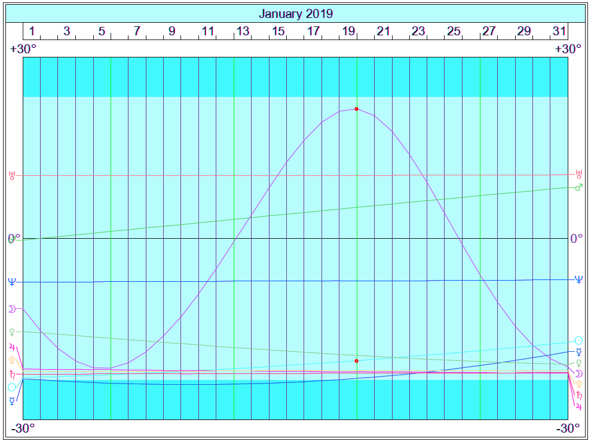Select day 17 in the date ruler

(x=313, y=31)
